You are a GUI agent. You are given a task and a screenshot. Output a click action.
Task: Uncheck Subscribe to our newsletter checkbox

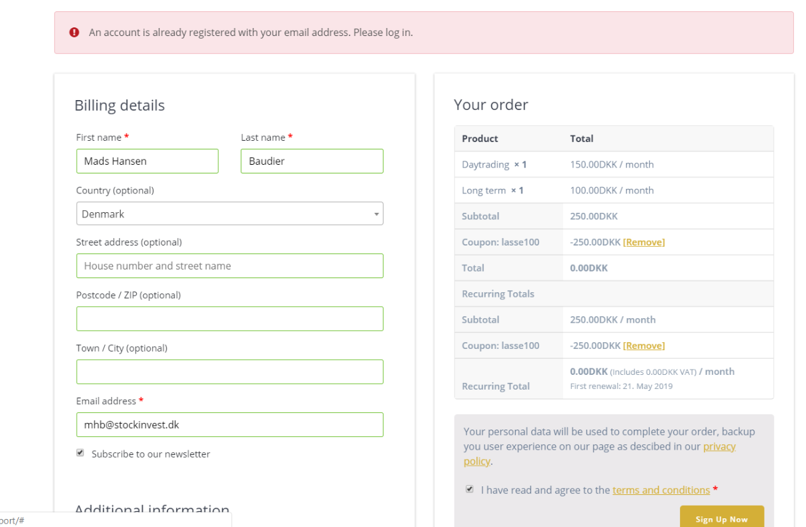(80, 453)
